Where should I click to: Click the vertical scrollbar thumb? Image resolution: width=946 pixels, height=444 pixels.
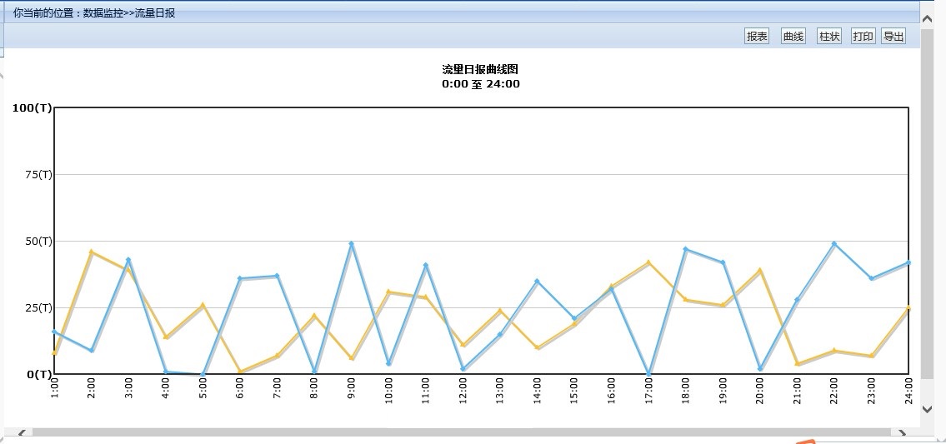(928, 208)
